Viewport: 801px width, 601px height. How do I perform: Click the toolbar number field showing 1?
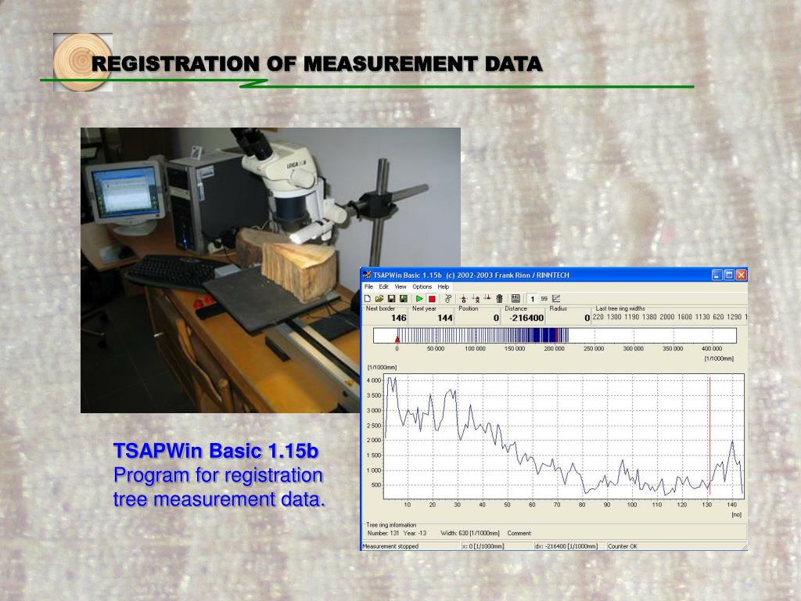tap(532, 299)
